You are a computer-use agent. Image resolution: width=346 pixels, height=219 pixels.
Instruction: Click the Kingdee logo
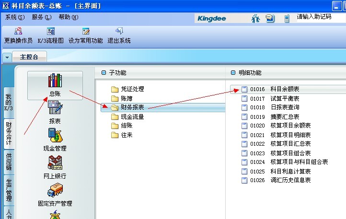[x=211, y=19]
